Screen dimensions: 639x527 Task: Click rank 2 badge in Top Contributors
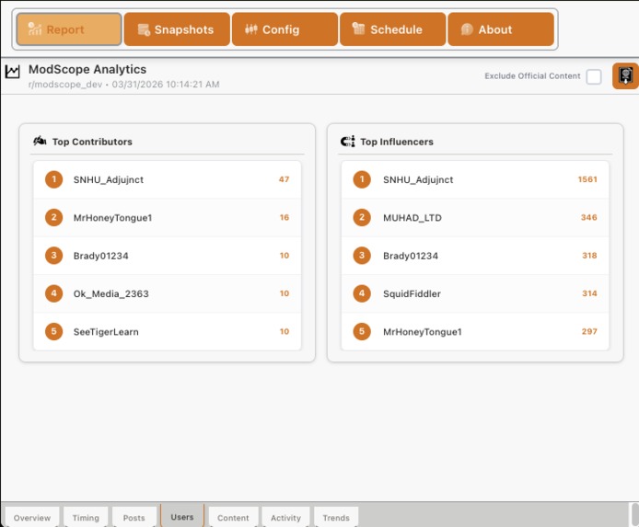(53, 217)
